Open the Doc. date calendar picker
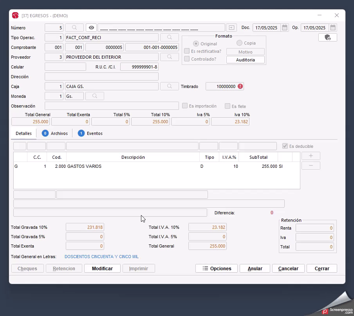This screenshot has height=316, width=354. pyautogui.click(x=285, y=28)
